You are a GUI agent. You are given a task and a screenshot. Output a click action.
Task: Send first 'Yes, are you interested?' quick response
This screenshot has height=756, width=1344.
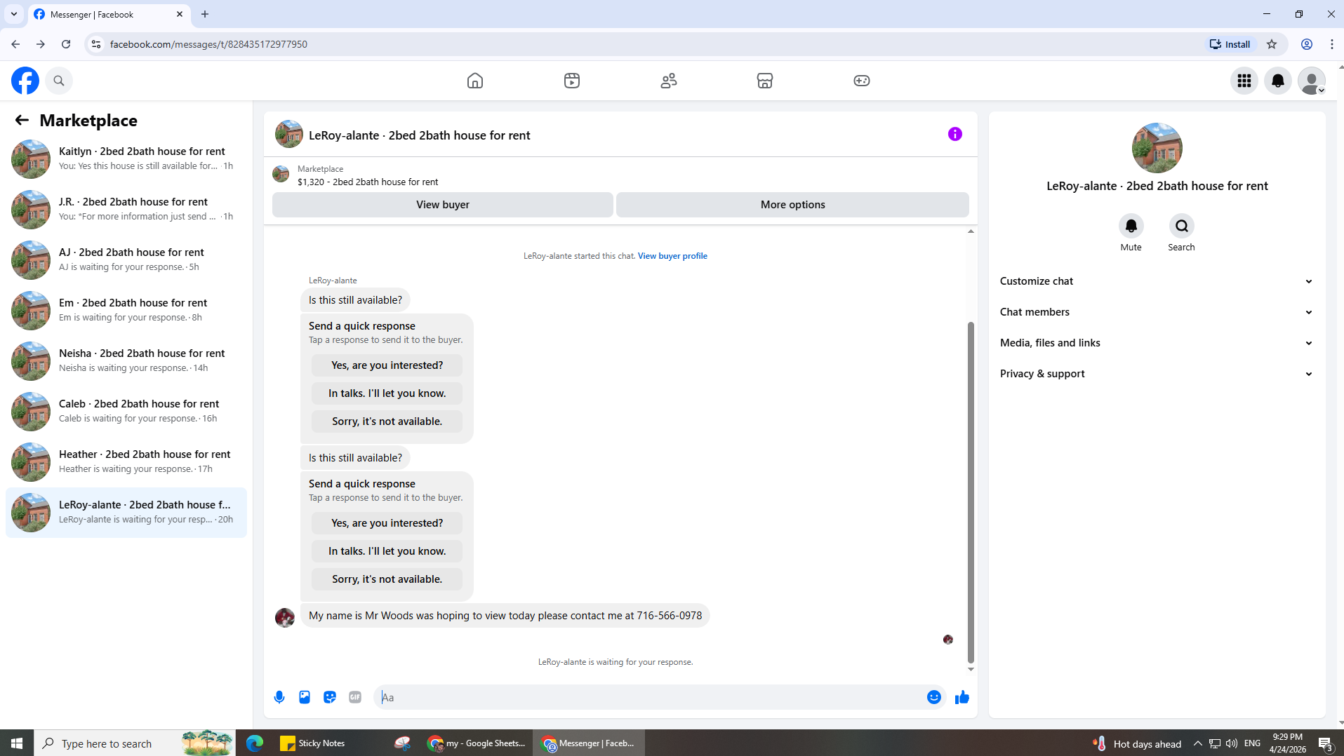pyautogui.click(x=387, y=365)
